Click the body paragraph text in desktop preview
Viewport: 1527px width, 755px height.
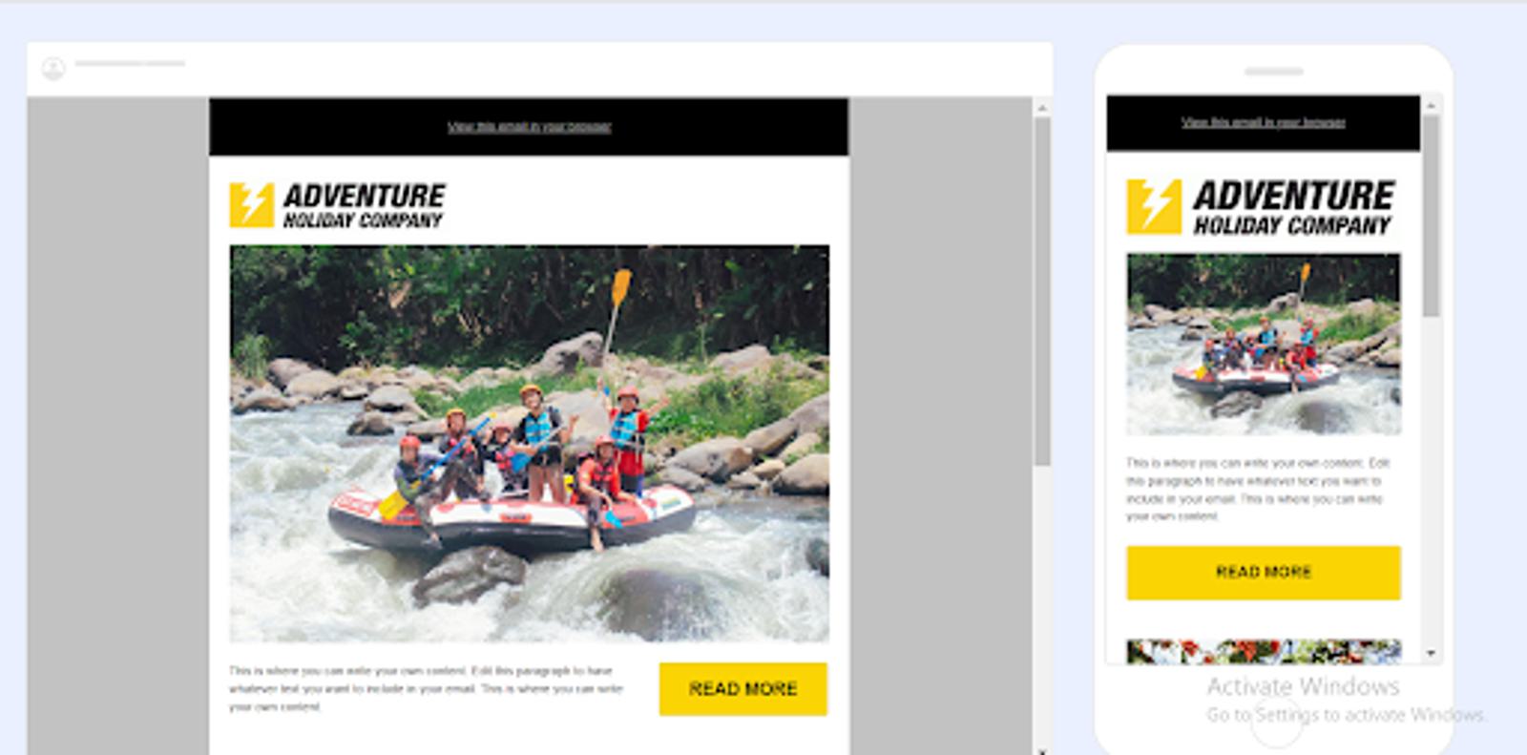click(427, 689)
